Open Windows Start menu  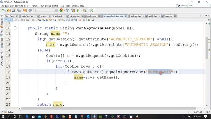3,116
